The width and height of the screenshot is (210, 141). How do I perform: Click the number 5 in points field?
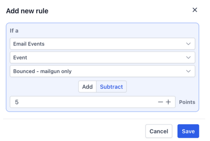pyautogui.click(x=17, y=102)
